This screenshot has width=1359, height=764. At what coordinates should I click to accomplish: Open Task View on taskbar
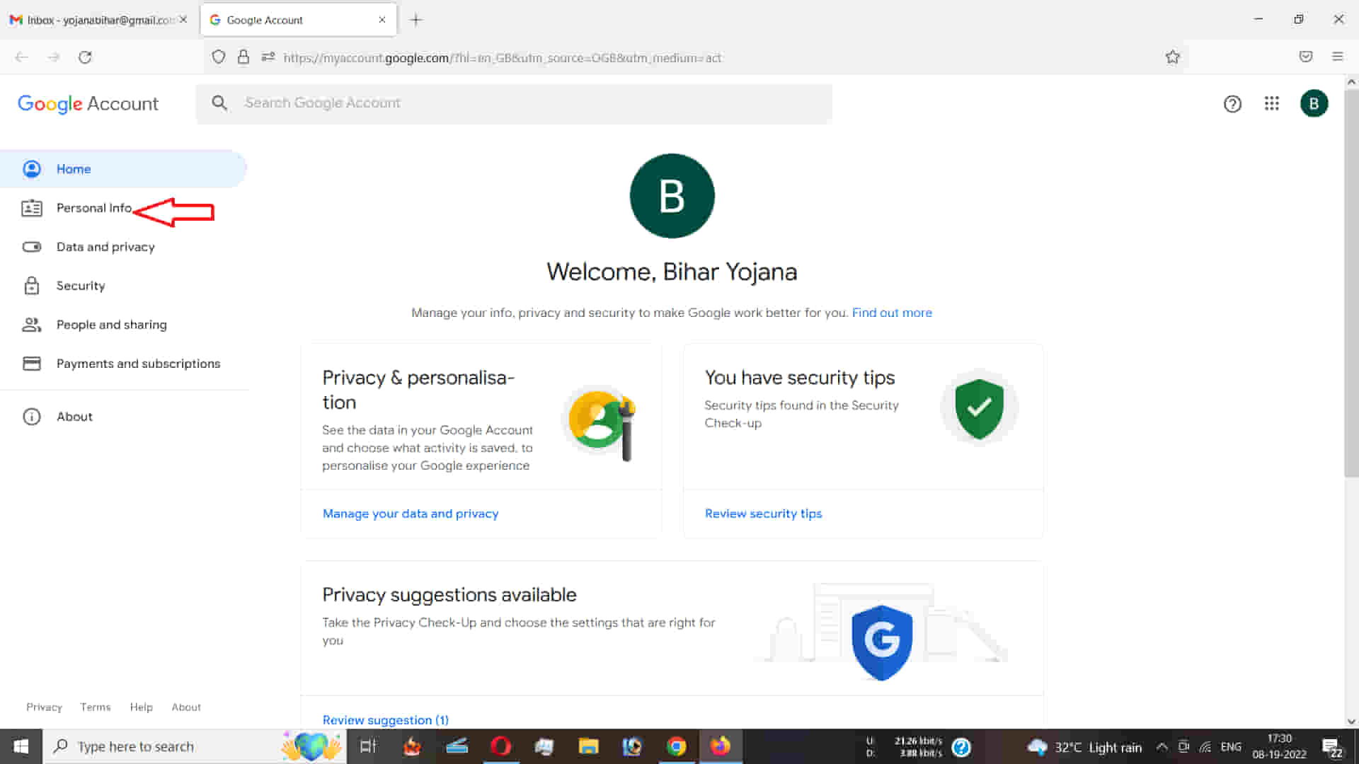click(x=368, y=746)
